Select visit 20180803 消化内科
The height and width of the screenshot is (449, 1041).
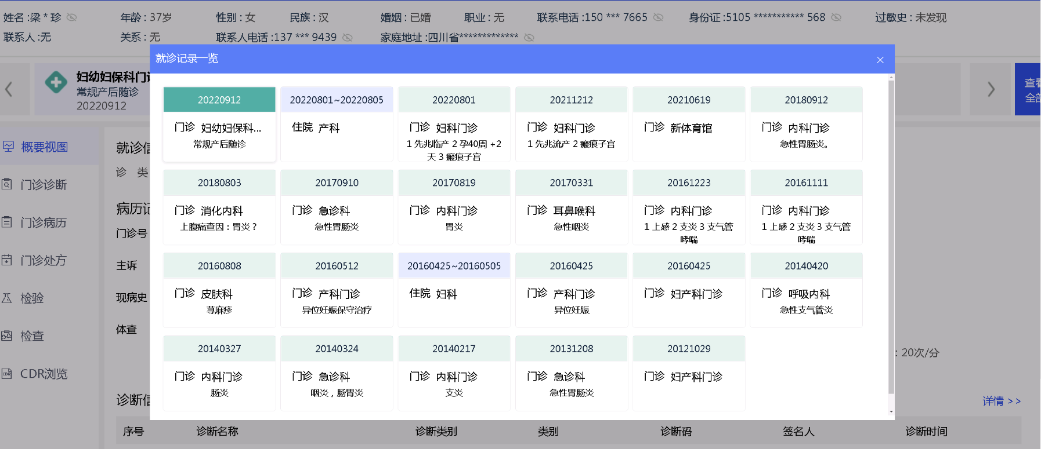point(219,207)
